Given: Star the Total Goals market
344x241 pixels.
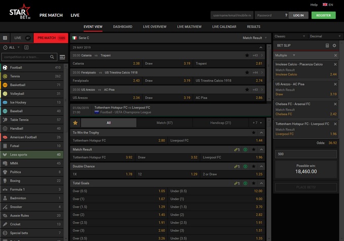Looking at the screenshot, I should pos(254,183).
